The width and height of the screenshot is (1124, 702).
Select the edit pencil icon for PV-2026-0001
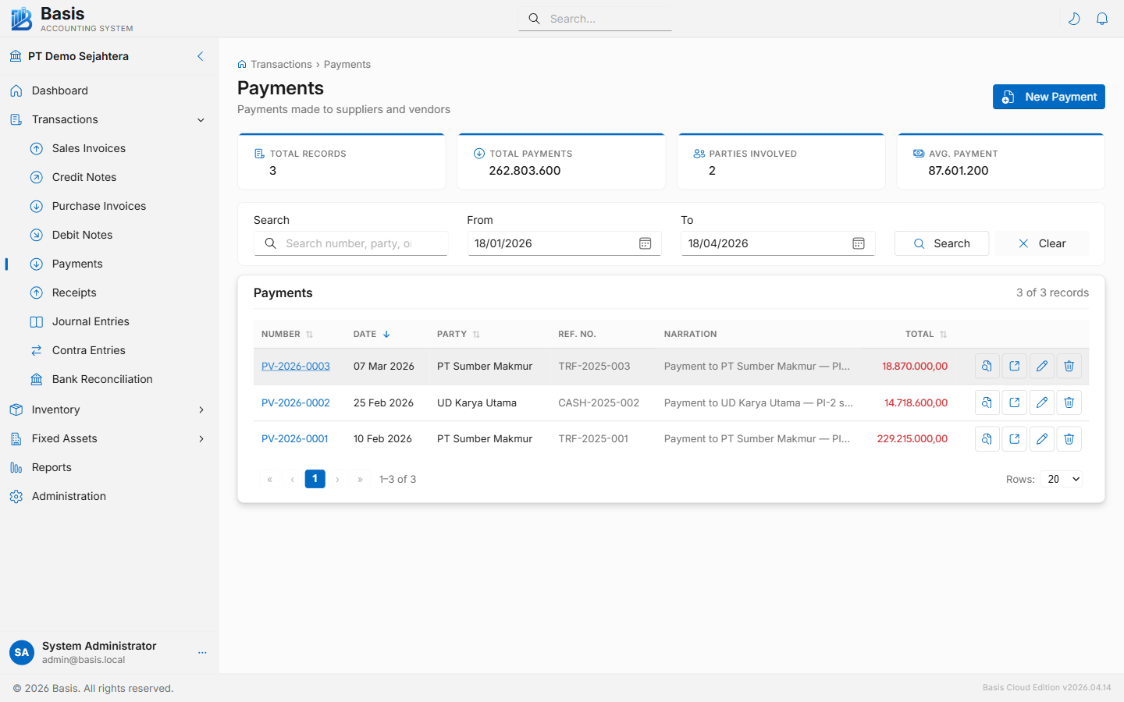(1041, 438)
